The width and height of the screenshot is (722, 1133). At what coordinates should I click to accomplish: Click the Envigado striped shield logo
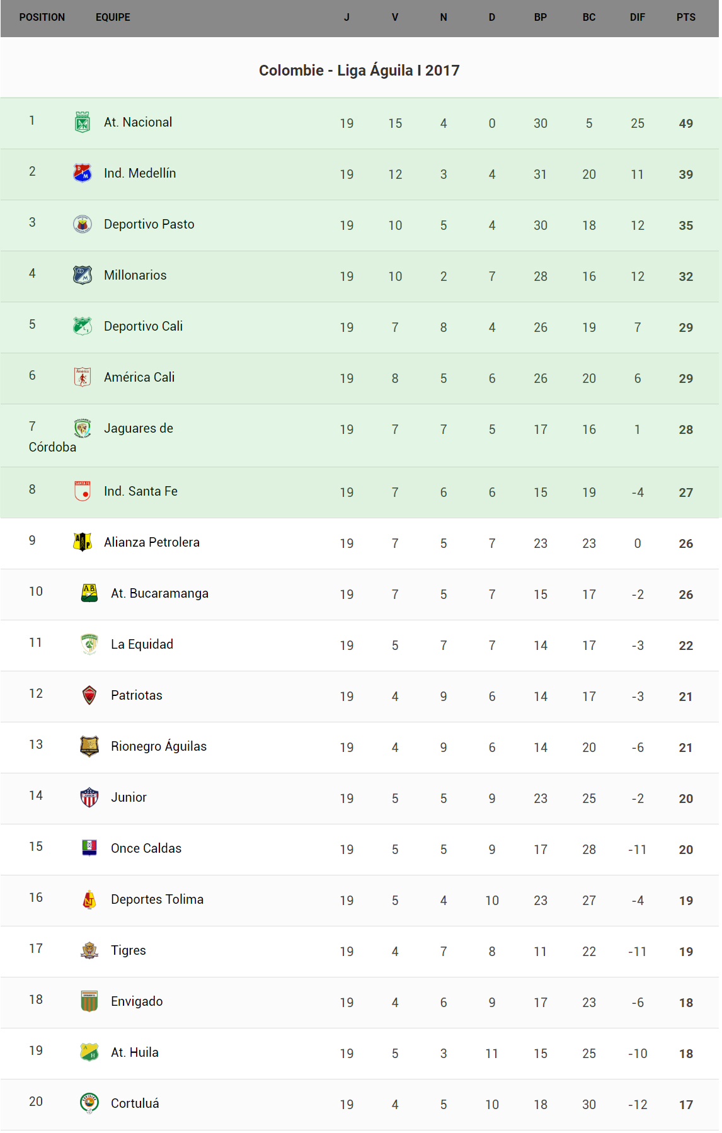pyautogui.click(x=89, y=1001)
